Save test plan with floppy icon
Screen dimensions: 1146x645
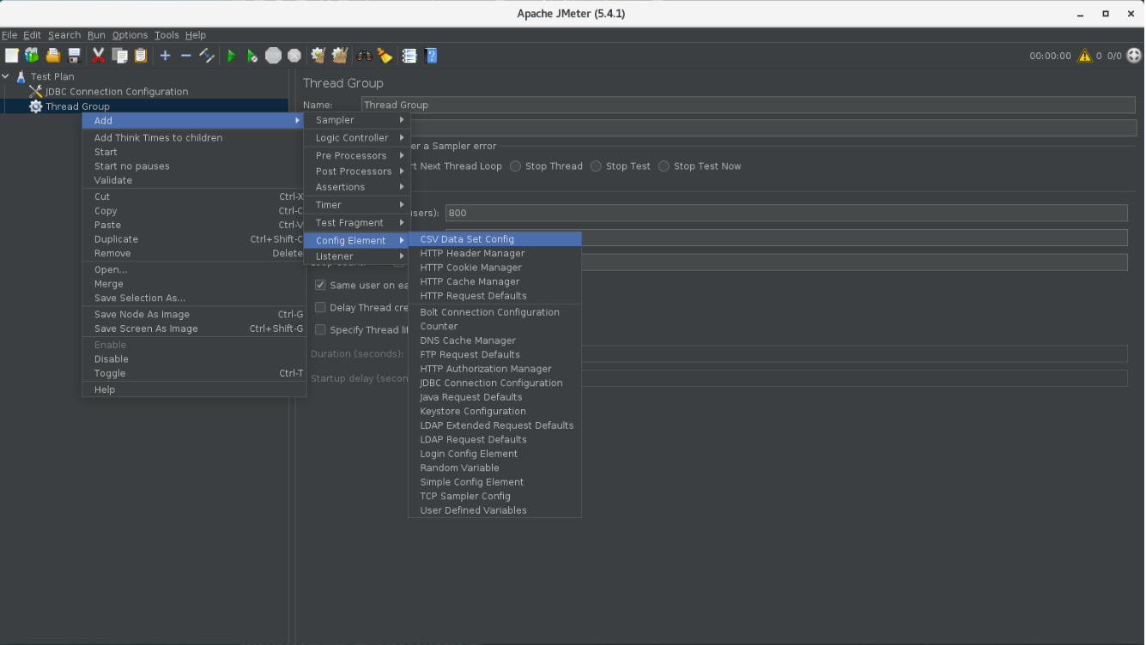tap(74, 56)
